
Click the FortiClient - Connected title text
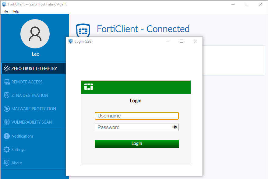143,29
